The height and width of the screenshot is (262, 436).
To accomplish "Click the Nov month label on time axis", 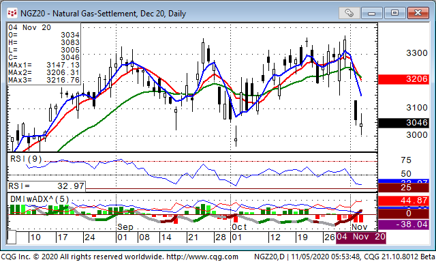I will coord(359,227).
